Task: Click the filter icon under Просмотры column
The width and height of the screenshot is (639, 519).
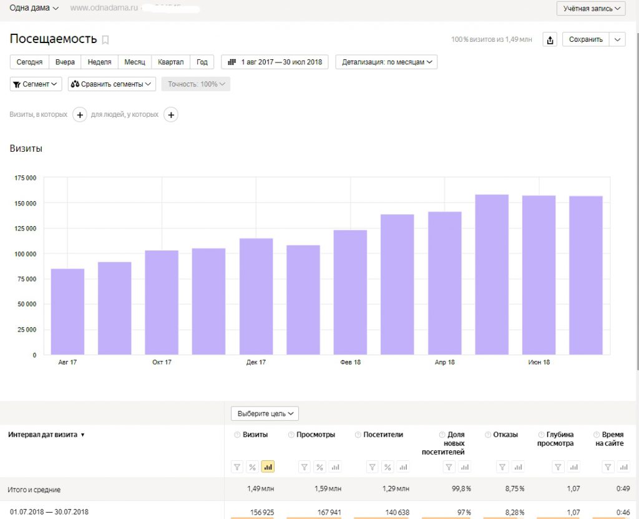Action: click(305, 467)
